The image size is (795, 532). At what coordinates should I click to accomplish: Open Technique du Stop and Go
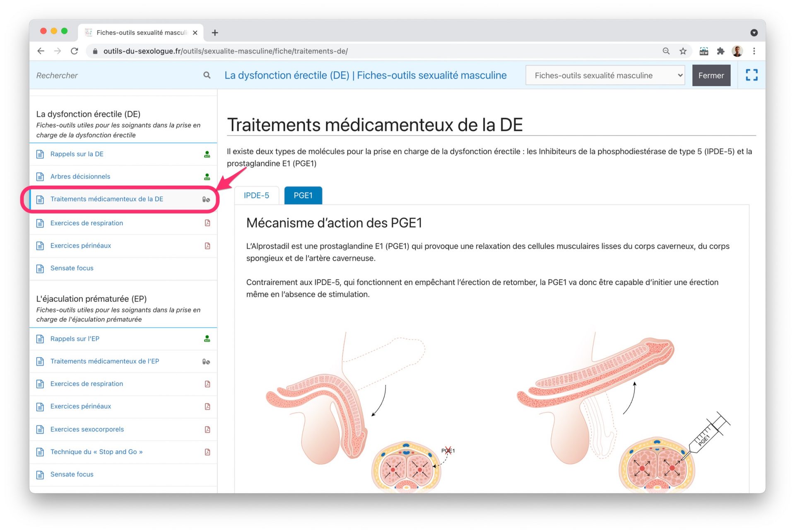click(96, 452)
